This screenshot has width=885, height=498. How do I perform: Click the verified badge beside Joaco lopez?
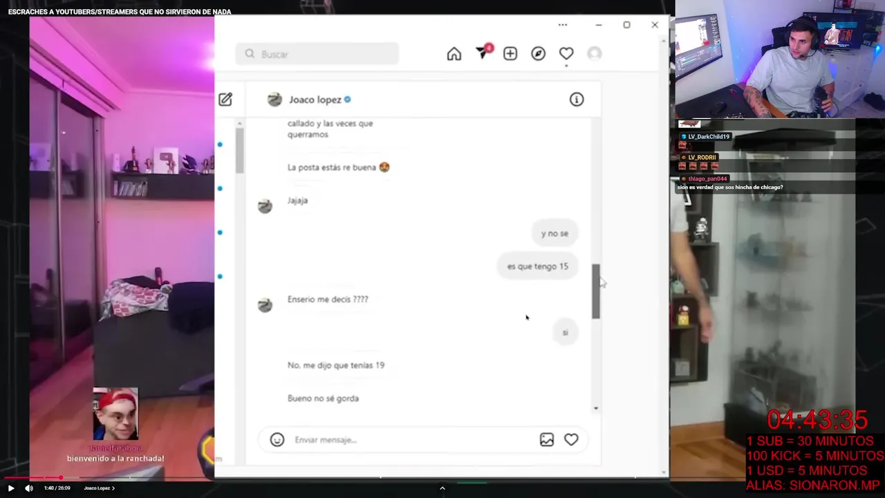click(x=347, y=100)
